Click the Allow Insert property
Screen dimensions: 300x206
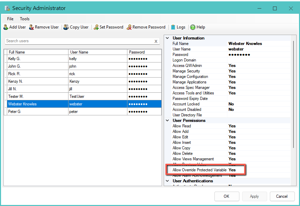click(x=182, y=142)
